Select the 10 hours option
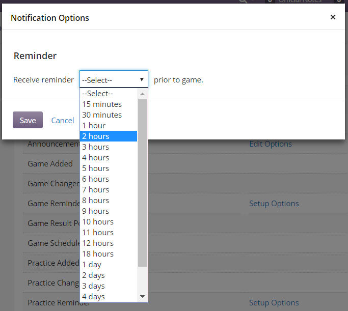The width and height of the screenshot is (348, 311). [109, 221]
